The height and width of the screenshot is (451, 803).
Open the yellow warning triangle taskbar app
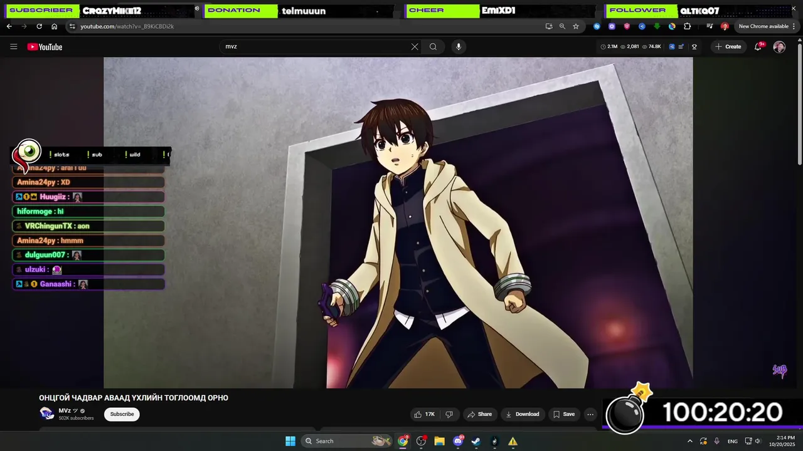(513, 441)
